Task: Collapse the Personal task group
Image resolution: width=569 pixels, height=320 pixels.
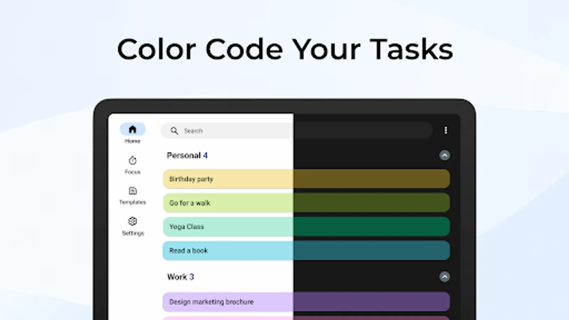Action: coord(445,155)
